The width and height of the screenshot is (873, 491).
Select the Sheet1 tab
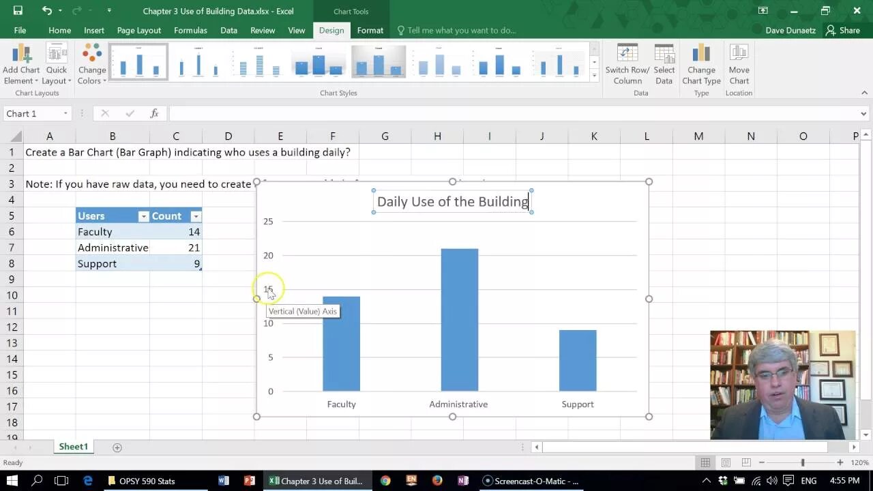[x=73, y=447]
